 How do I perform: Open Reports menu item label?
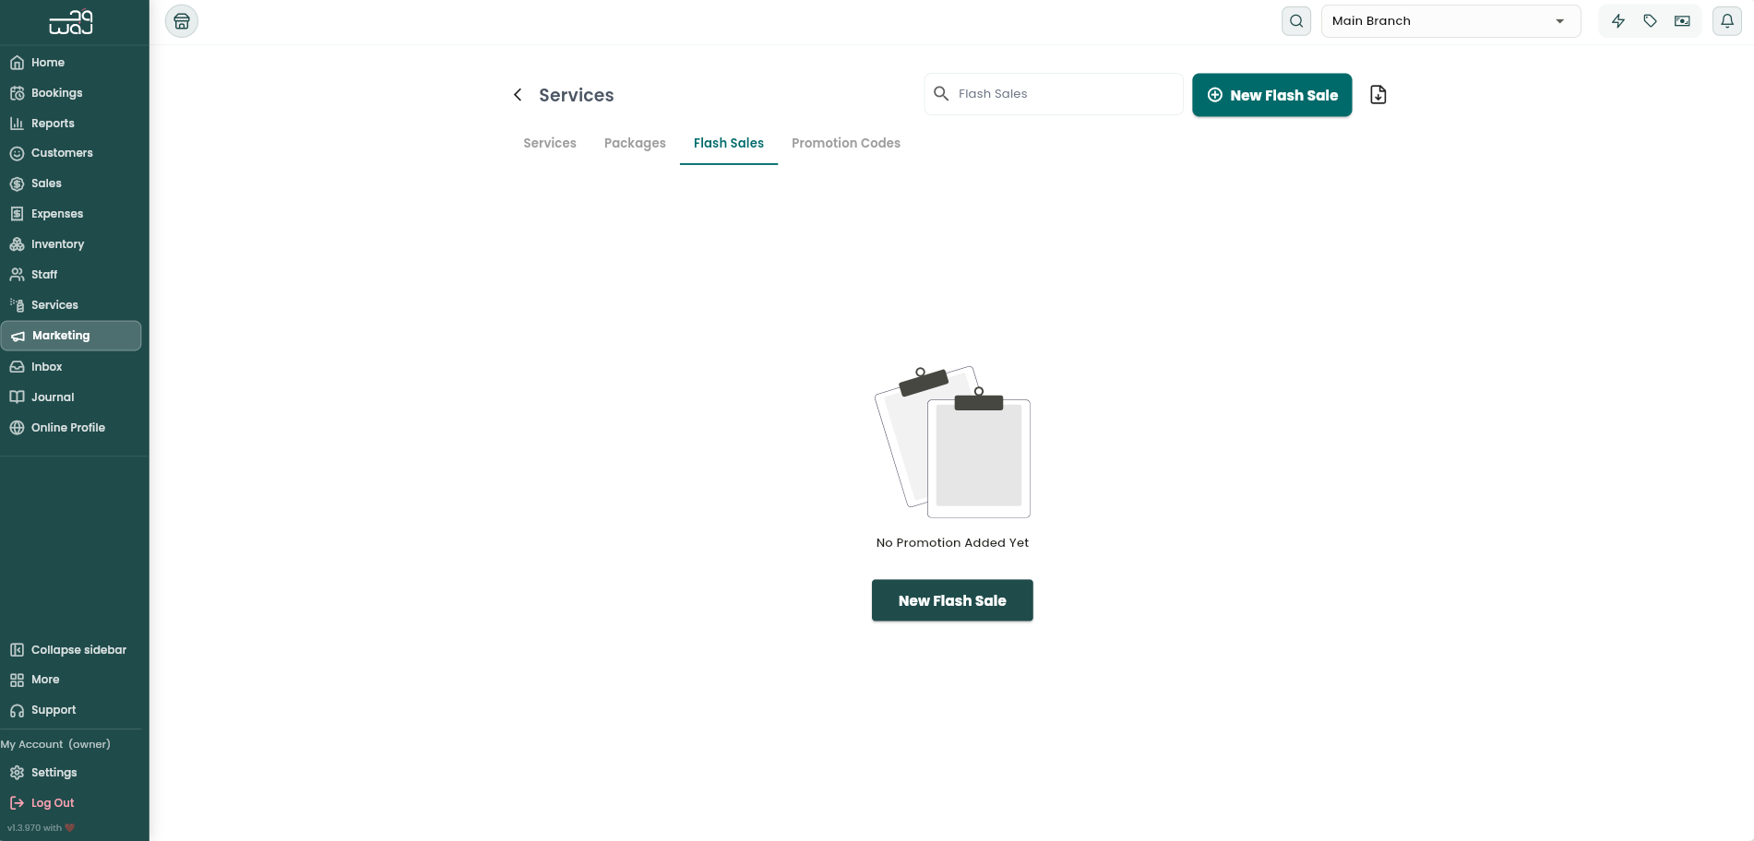53,124
